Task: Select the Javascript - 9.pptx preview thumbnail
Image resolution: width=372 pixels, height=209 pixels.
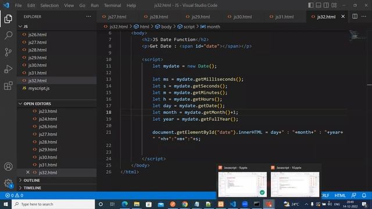Action: point(242,185)
